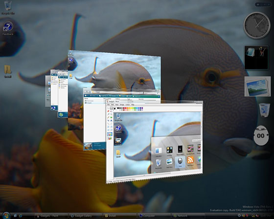
Task: Open the Edit menu in Paint
Action: 113,105
